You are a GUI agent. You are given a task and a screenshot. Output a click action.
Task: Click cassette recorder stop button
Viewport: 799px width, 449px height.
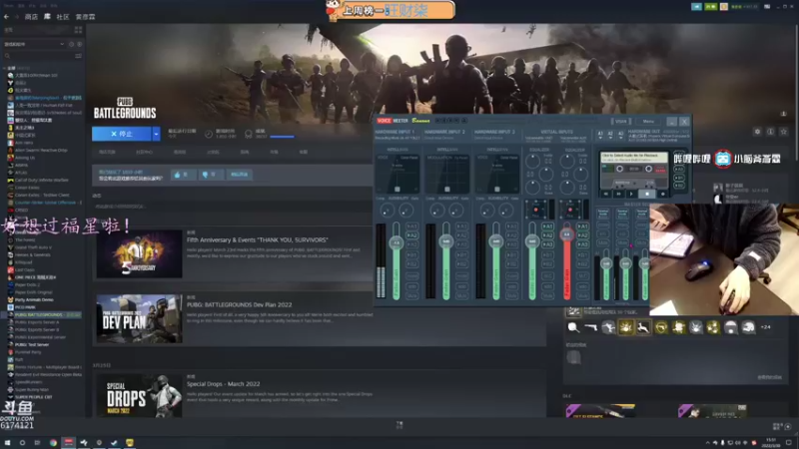(647, 194)
